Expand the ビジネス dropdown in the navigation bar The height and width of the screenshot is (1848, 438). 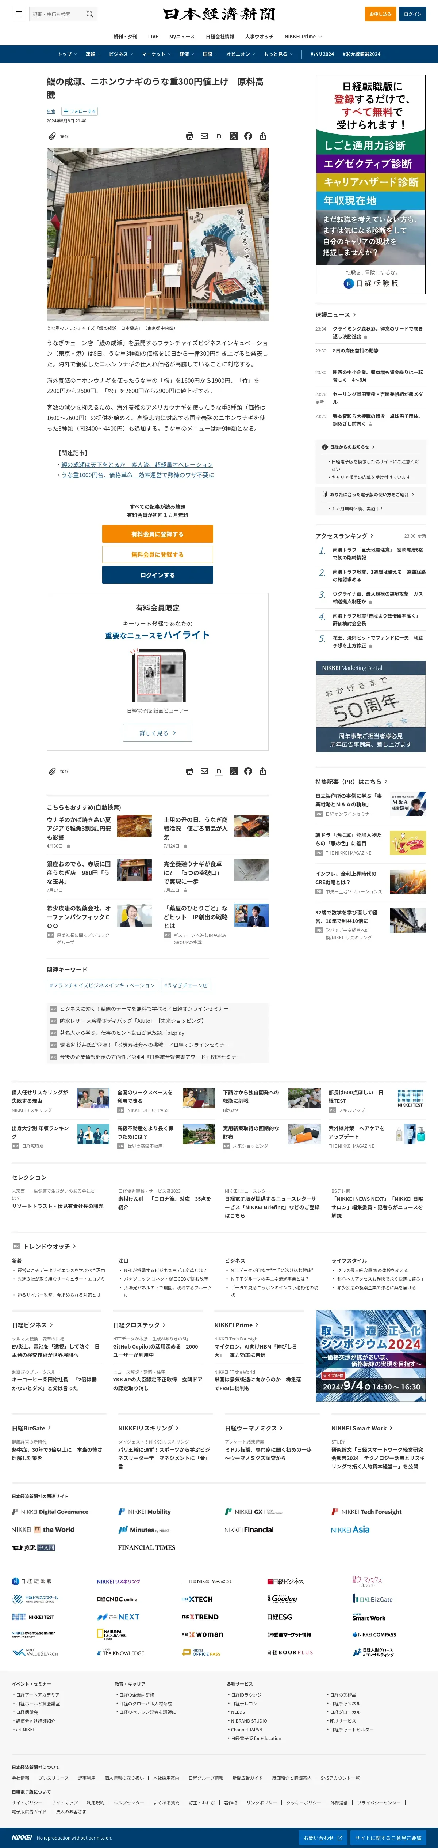[121, 54]
